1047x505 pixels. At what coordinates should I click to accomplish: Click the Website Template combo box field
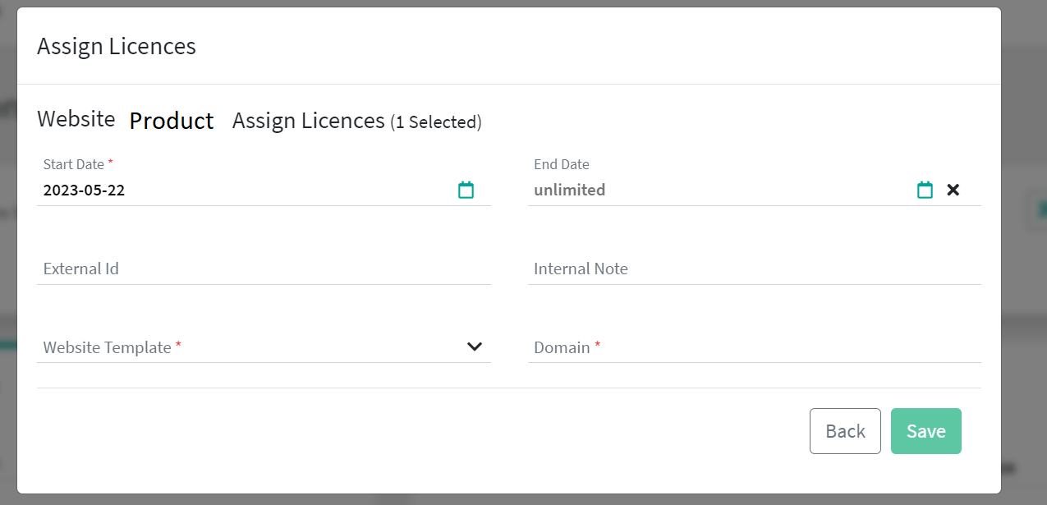[x=246, y=347]
